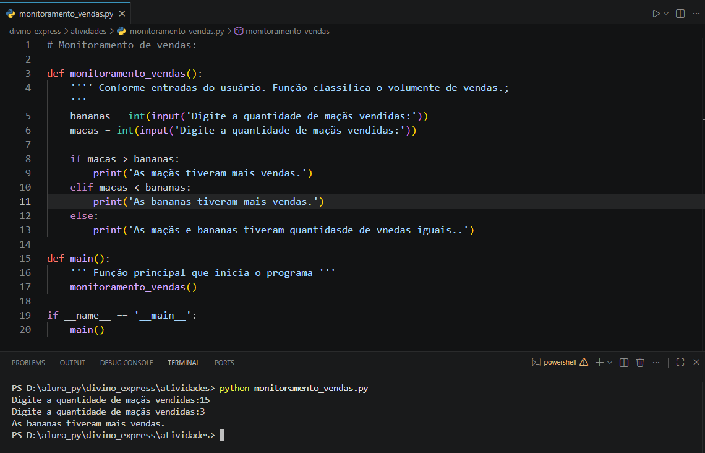Click line number 15 in gutter
The image size is (705, 453).
(x=25, y=259)
